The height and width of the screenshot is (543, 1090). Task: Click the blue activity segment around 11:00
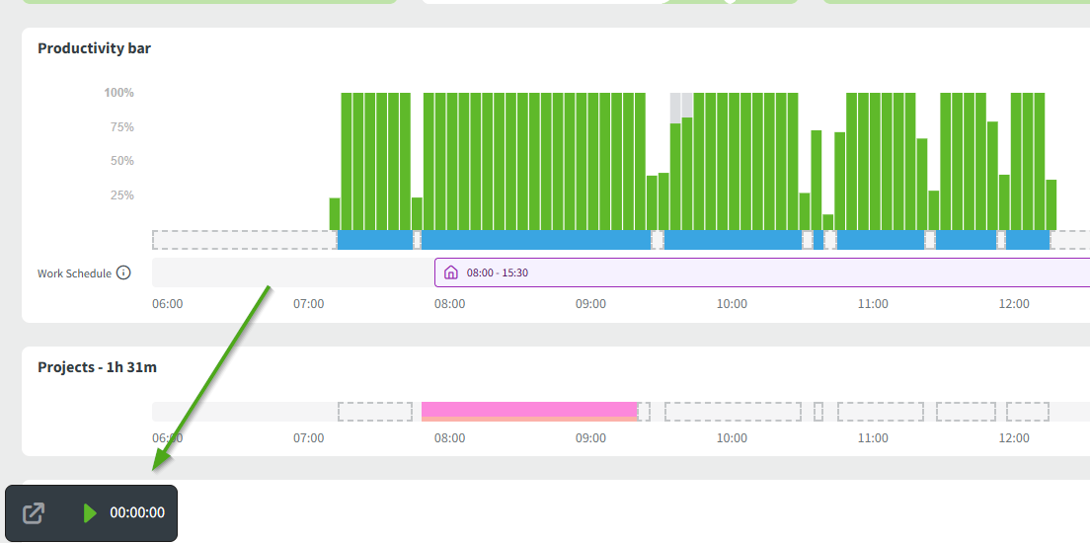[x=880, y=240]
